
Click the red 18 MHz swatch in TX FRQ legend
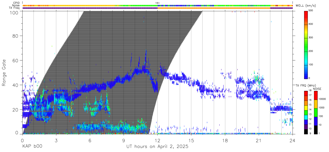(x=306, y=94)
